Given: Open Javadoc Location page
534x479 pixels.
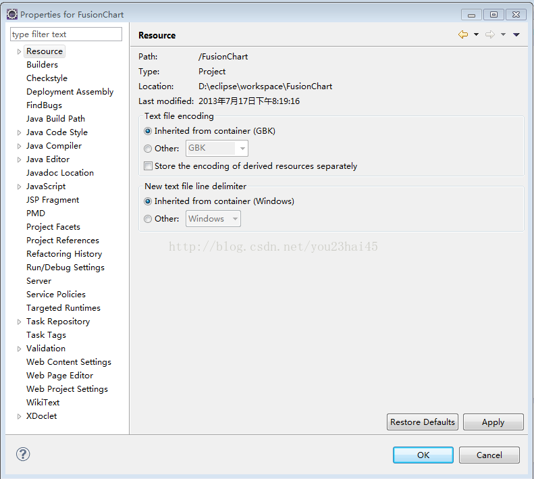Looking at the screenshot, I should (x=60, y=173).
